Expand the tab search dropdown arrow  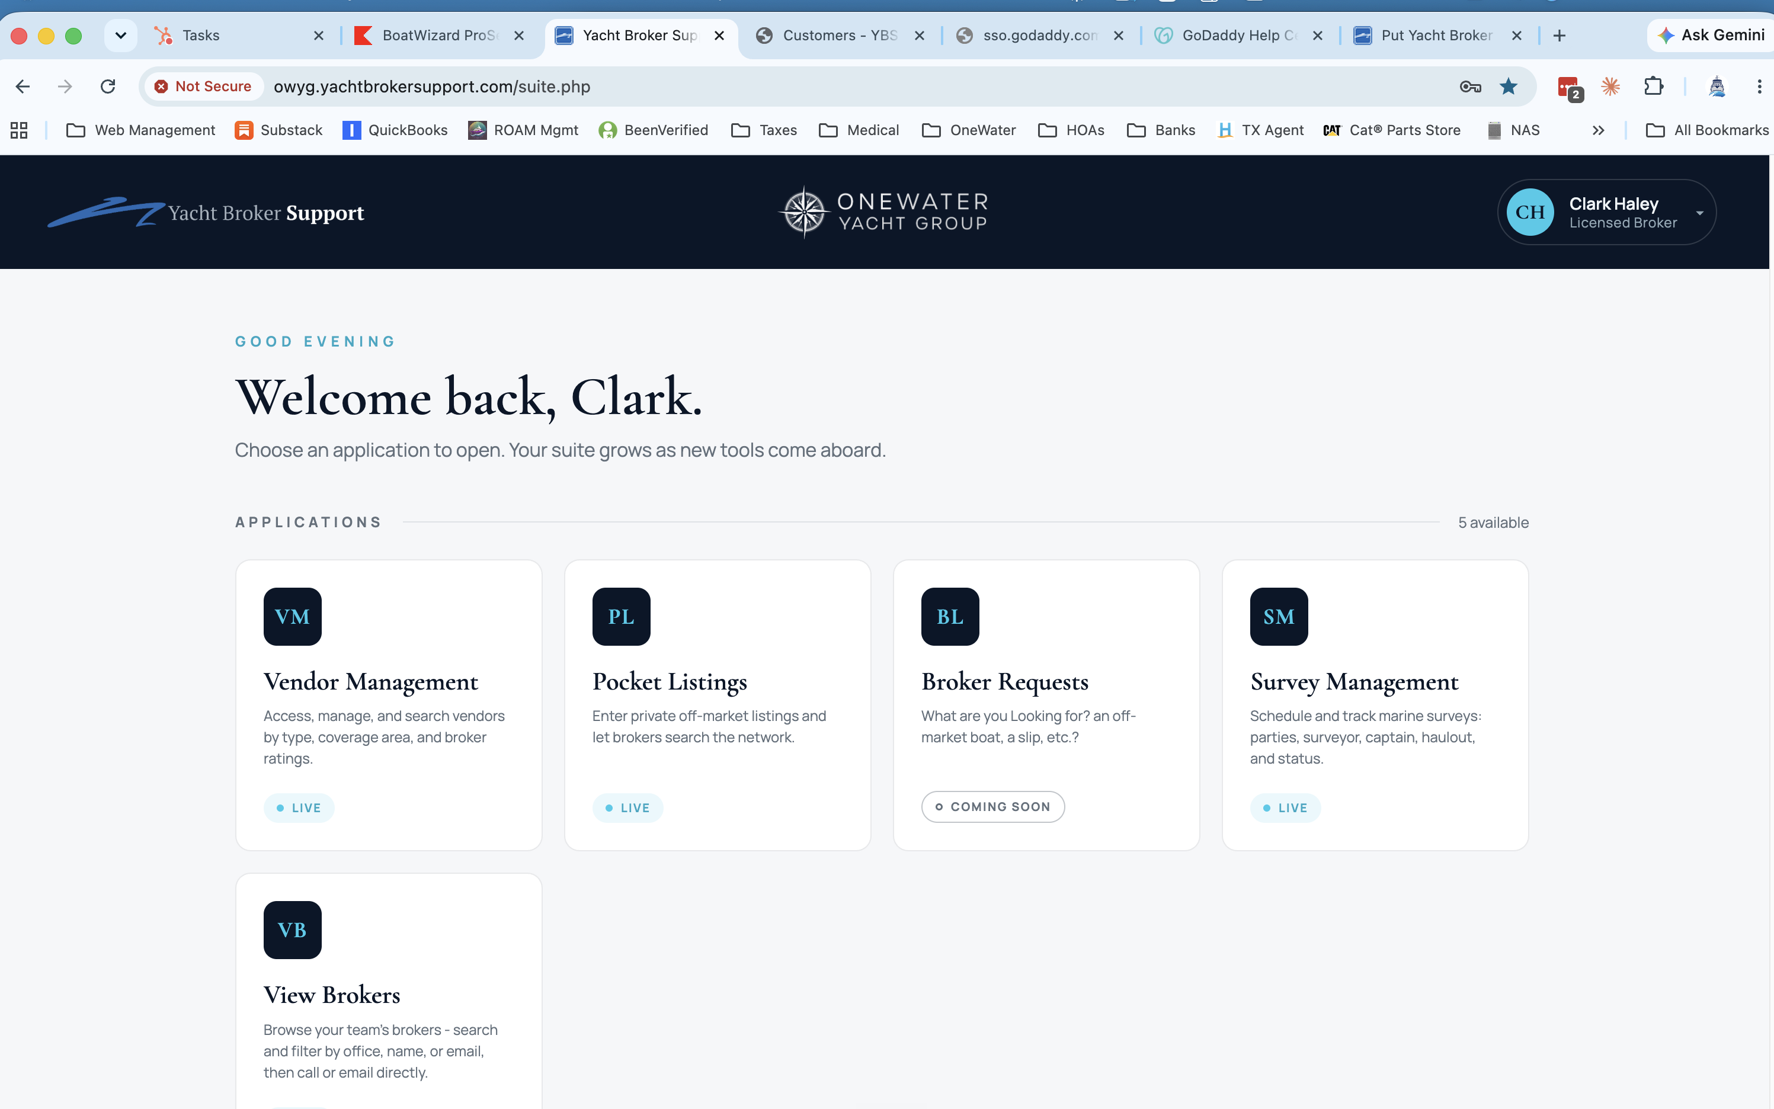[121, 35]
